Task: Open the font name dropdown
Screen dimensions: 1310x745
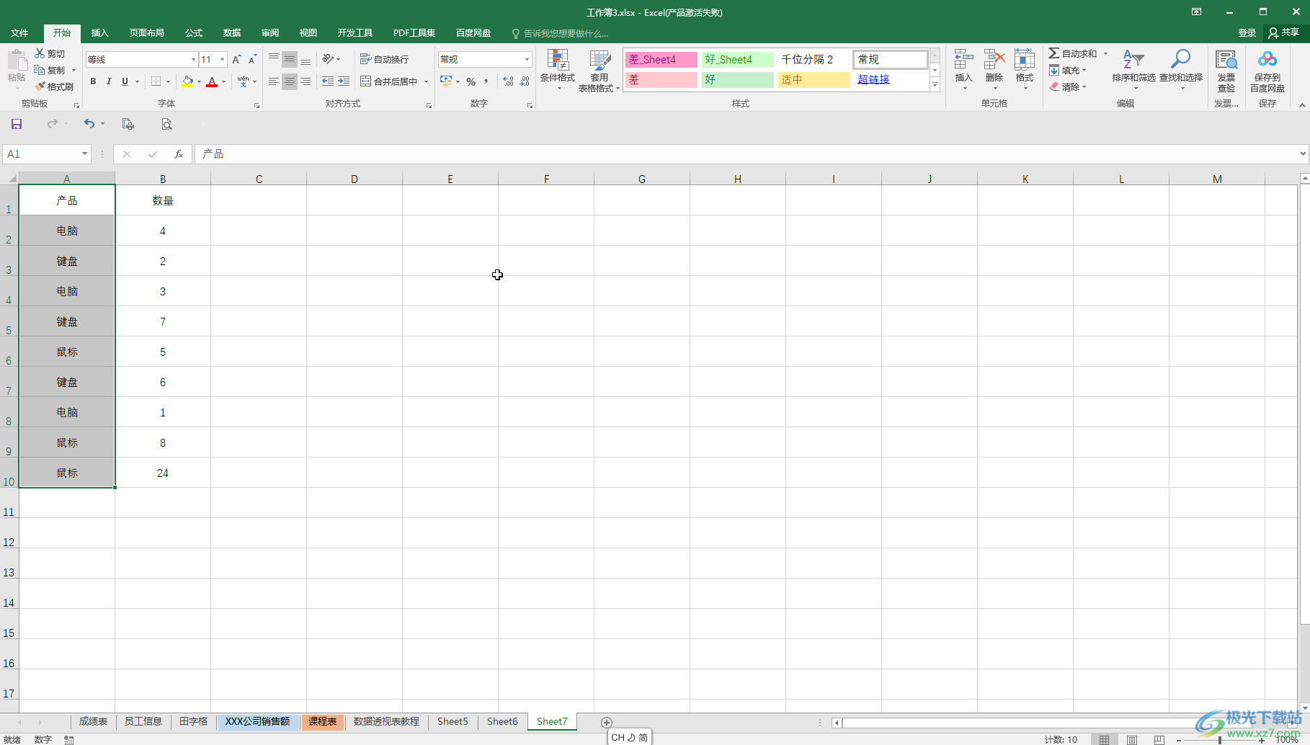Action: (193, 59)
